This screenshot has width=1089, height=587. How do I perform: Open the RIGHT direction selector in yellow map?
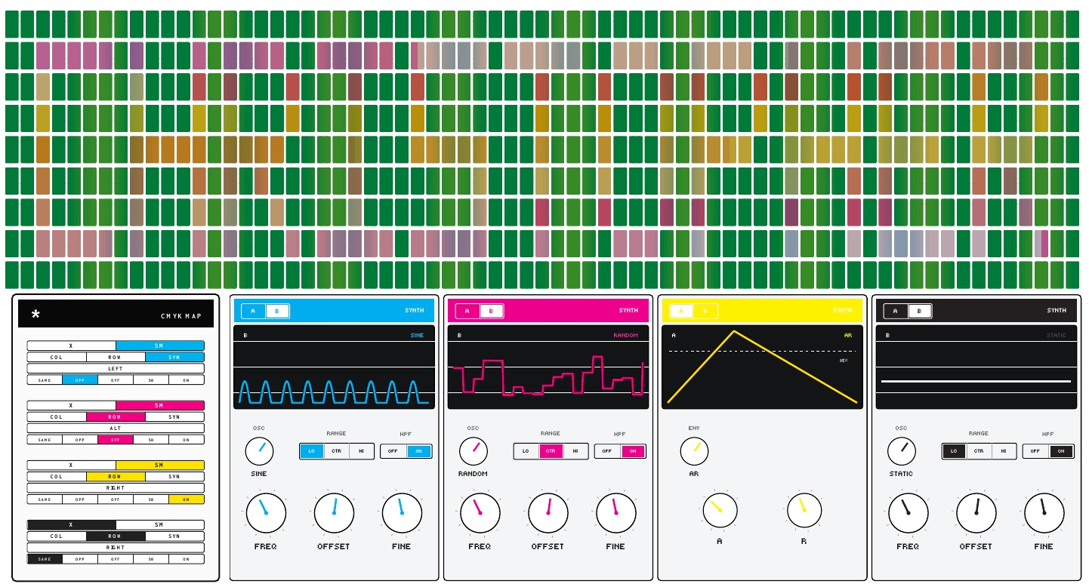(x=116, y=487)
